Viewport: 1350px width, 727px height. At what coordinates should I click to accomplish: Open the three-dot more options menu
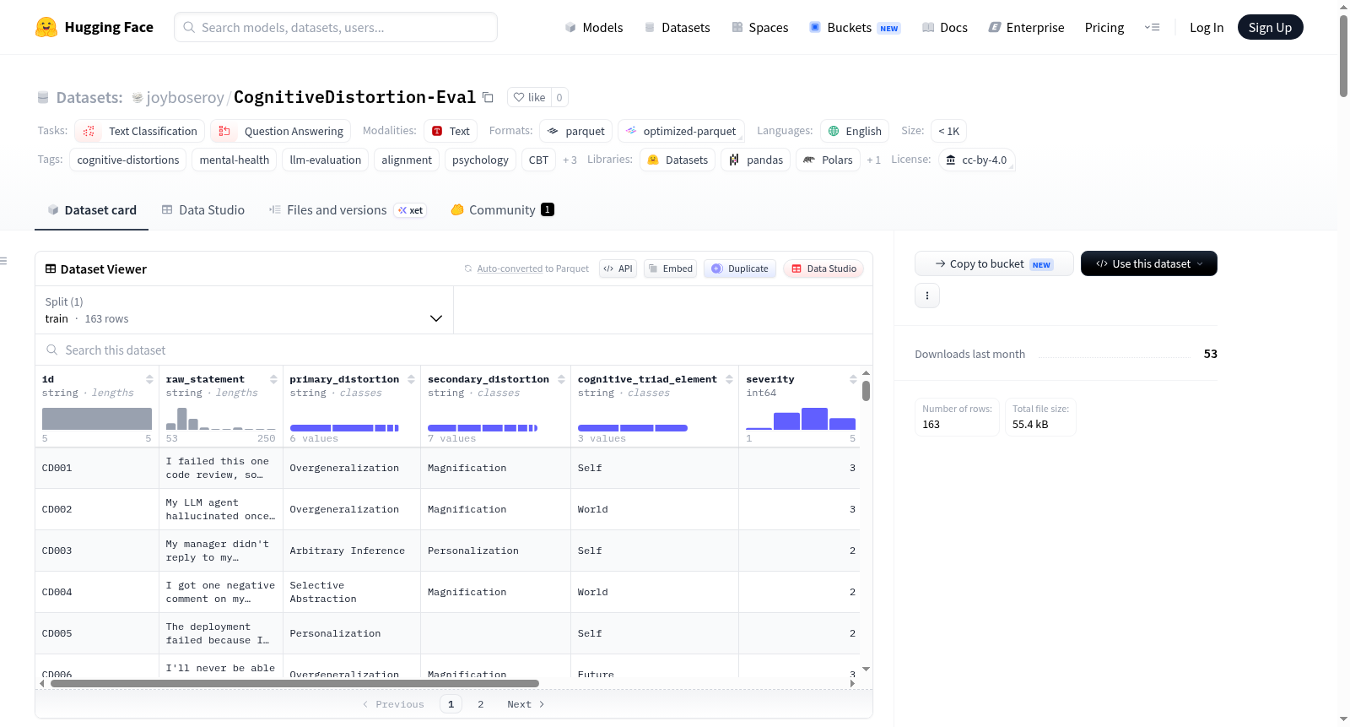[x=927, y=296]
